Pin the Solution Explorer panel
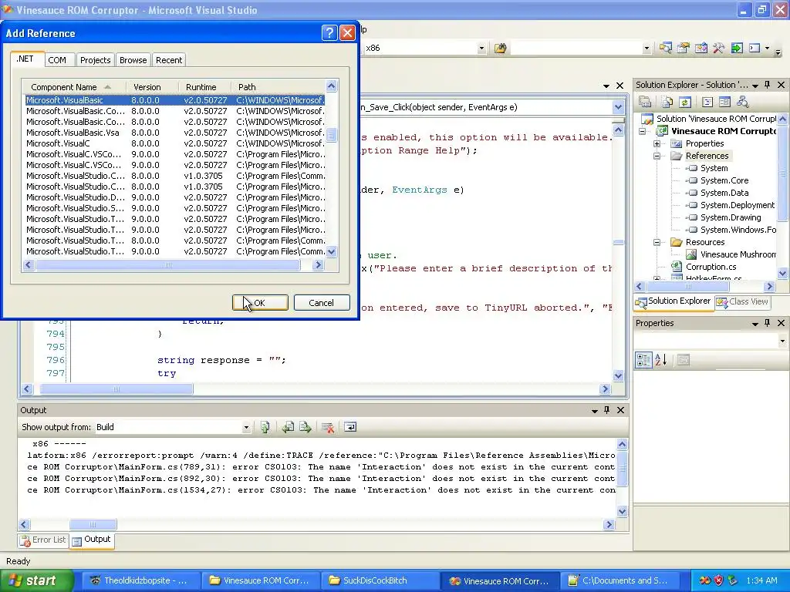The height and width of the screenshot is (592, 790). pos(768,85)
